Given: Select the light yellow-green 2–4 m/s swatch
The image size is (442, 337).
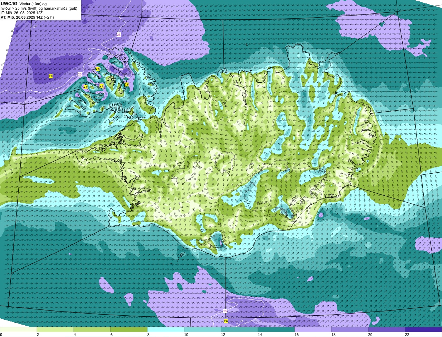Looking at the screenshot, I should pyautogui.click(x=55, y=329).
